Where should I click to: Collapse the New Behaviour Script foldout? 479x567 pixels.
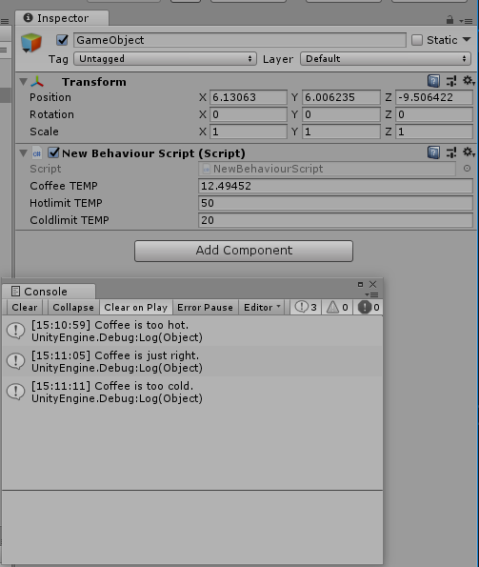[24, 153]
